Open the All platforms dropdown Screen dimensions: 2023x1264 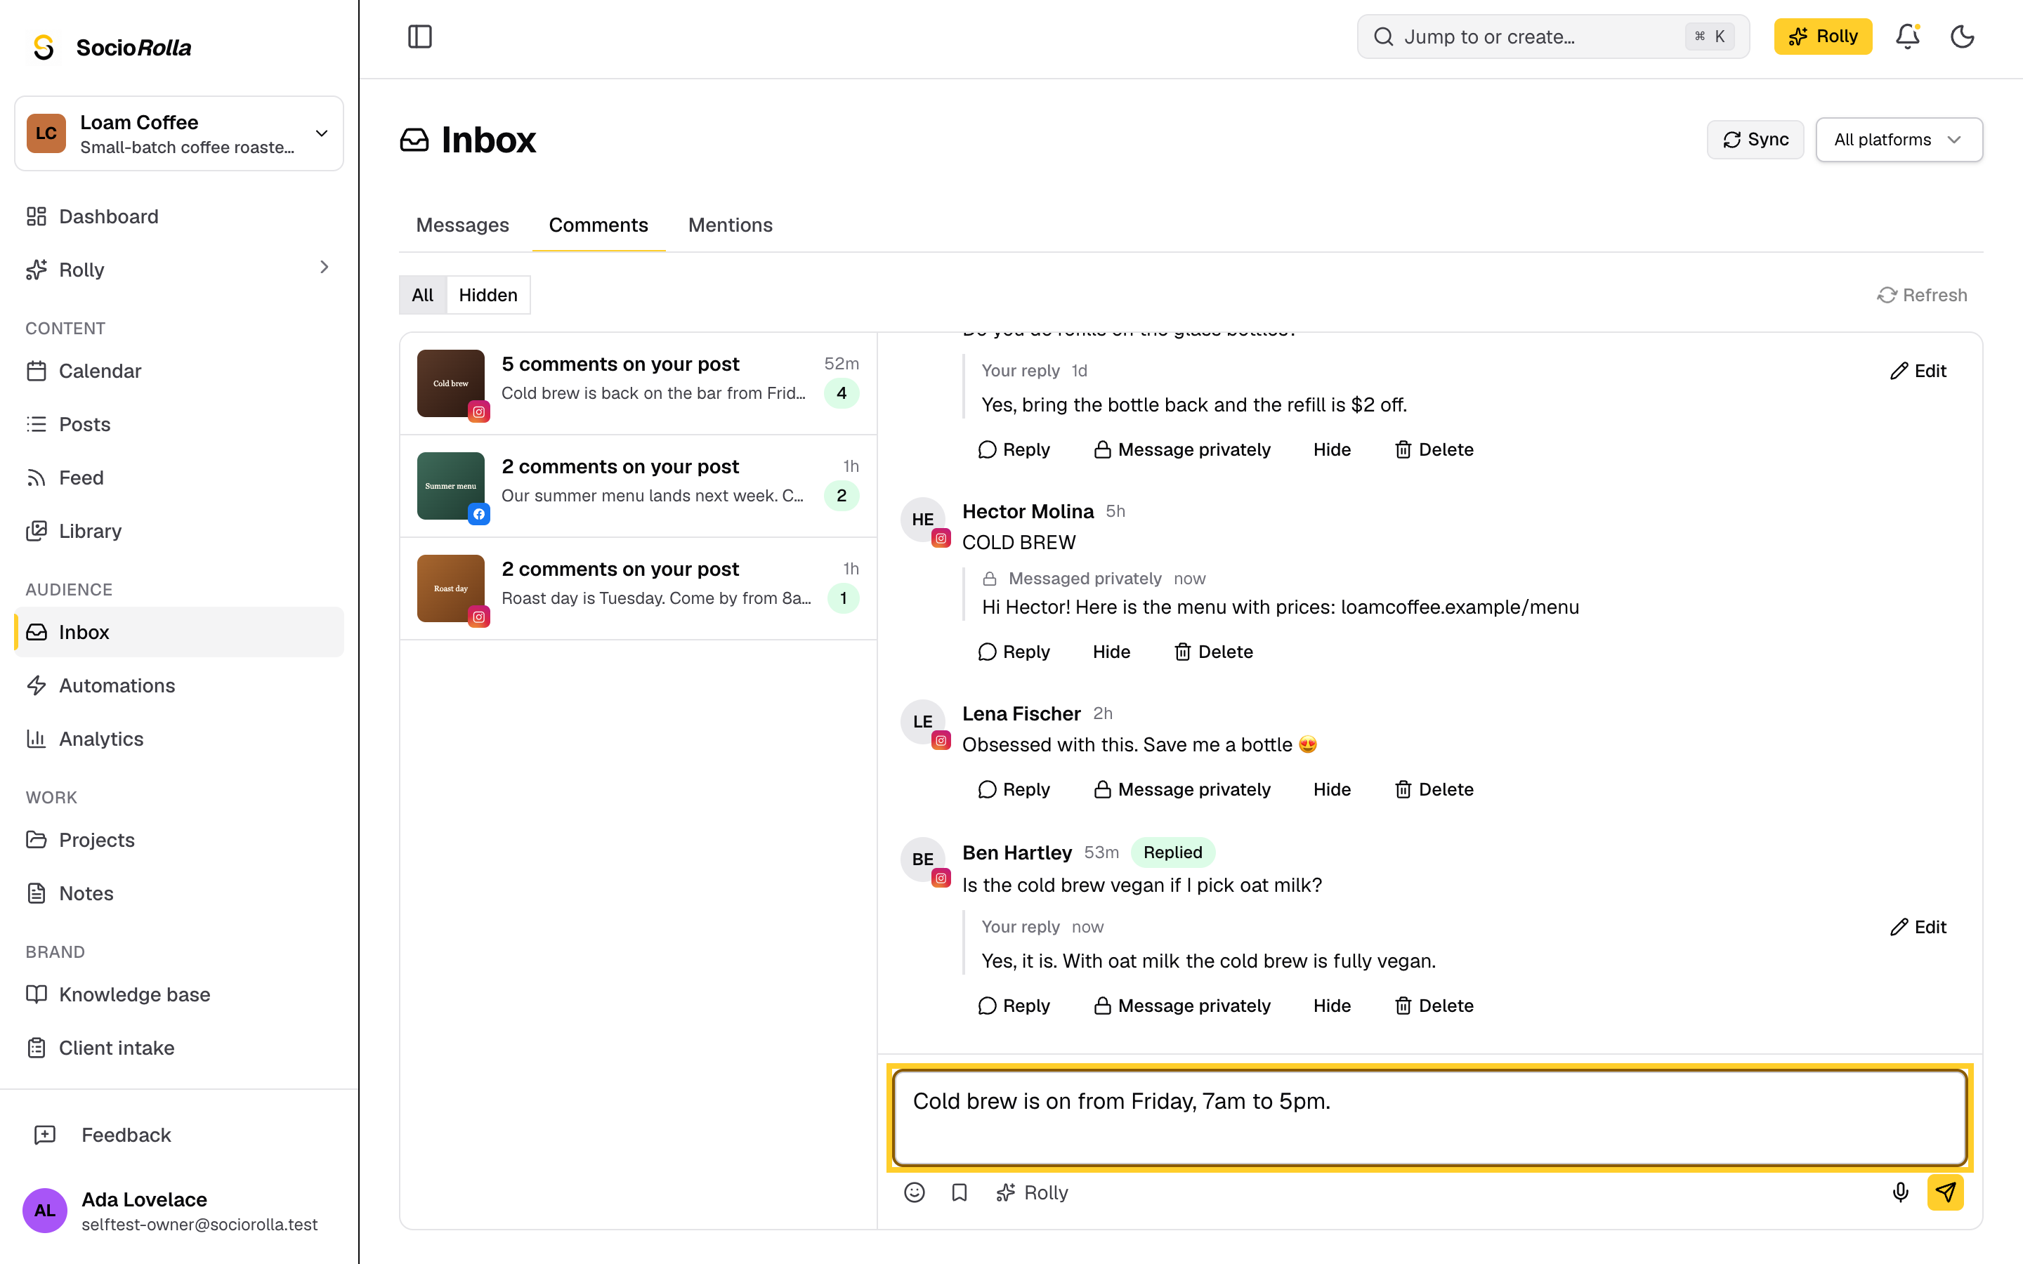[x=1899, y=140]
